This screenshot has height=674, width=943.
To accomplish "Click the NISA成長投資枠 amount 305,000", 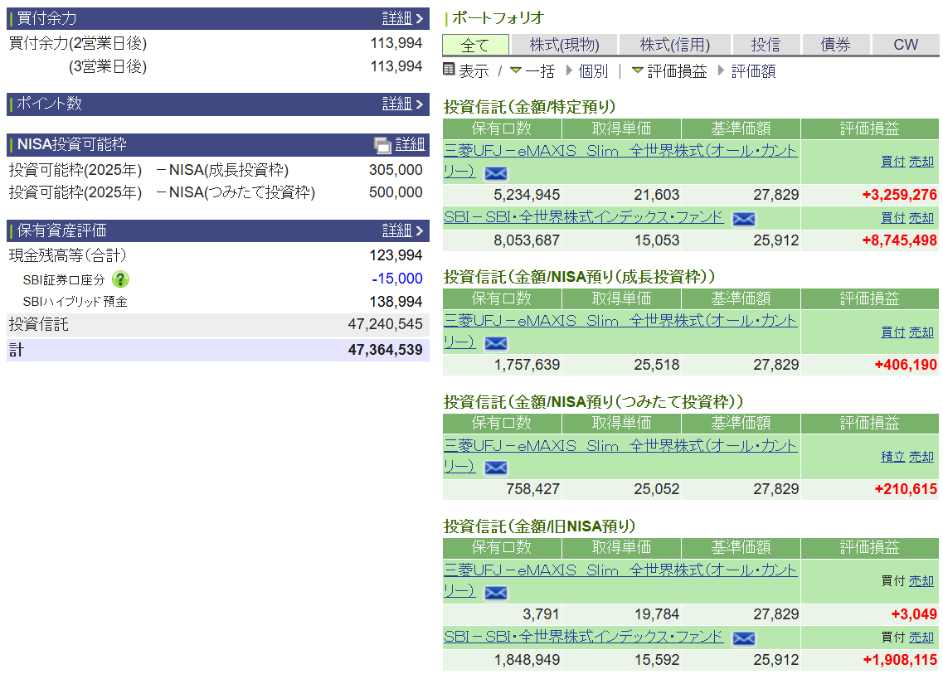I will click(x=396, y=170).
